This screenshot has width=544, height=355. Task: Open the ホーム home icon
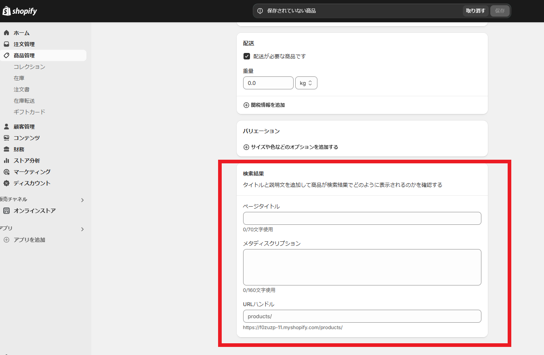point(6,33)
